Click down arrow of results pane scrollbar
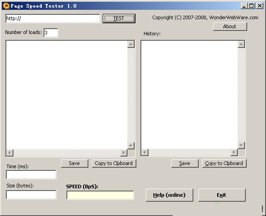Viewport: 266px width, 216px height. tap(131, 146)
